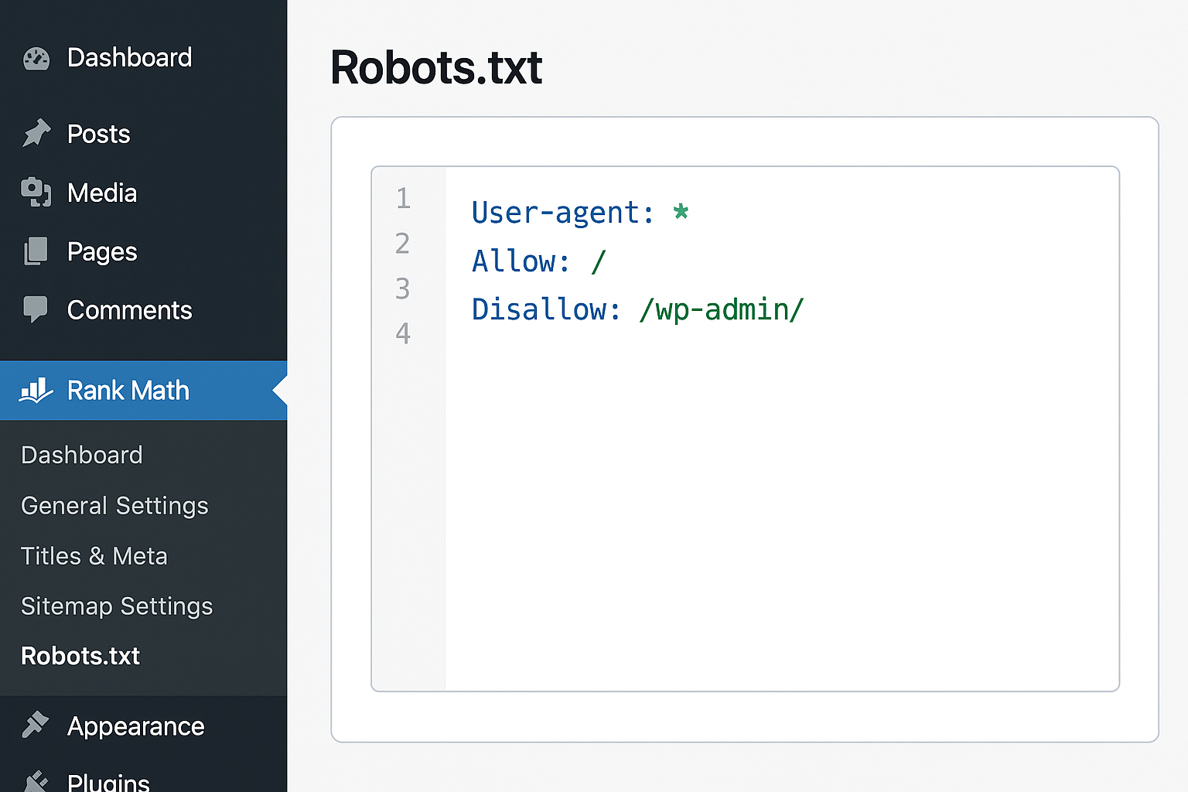Click line number 1 in the gutter
Image resolution: width=1188 pixels, height=792 pixels.
coord(403,198)
